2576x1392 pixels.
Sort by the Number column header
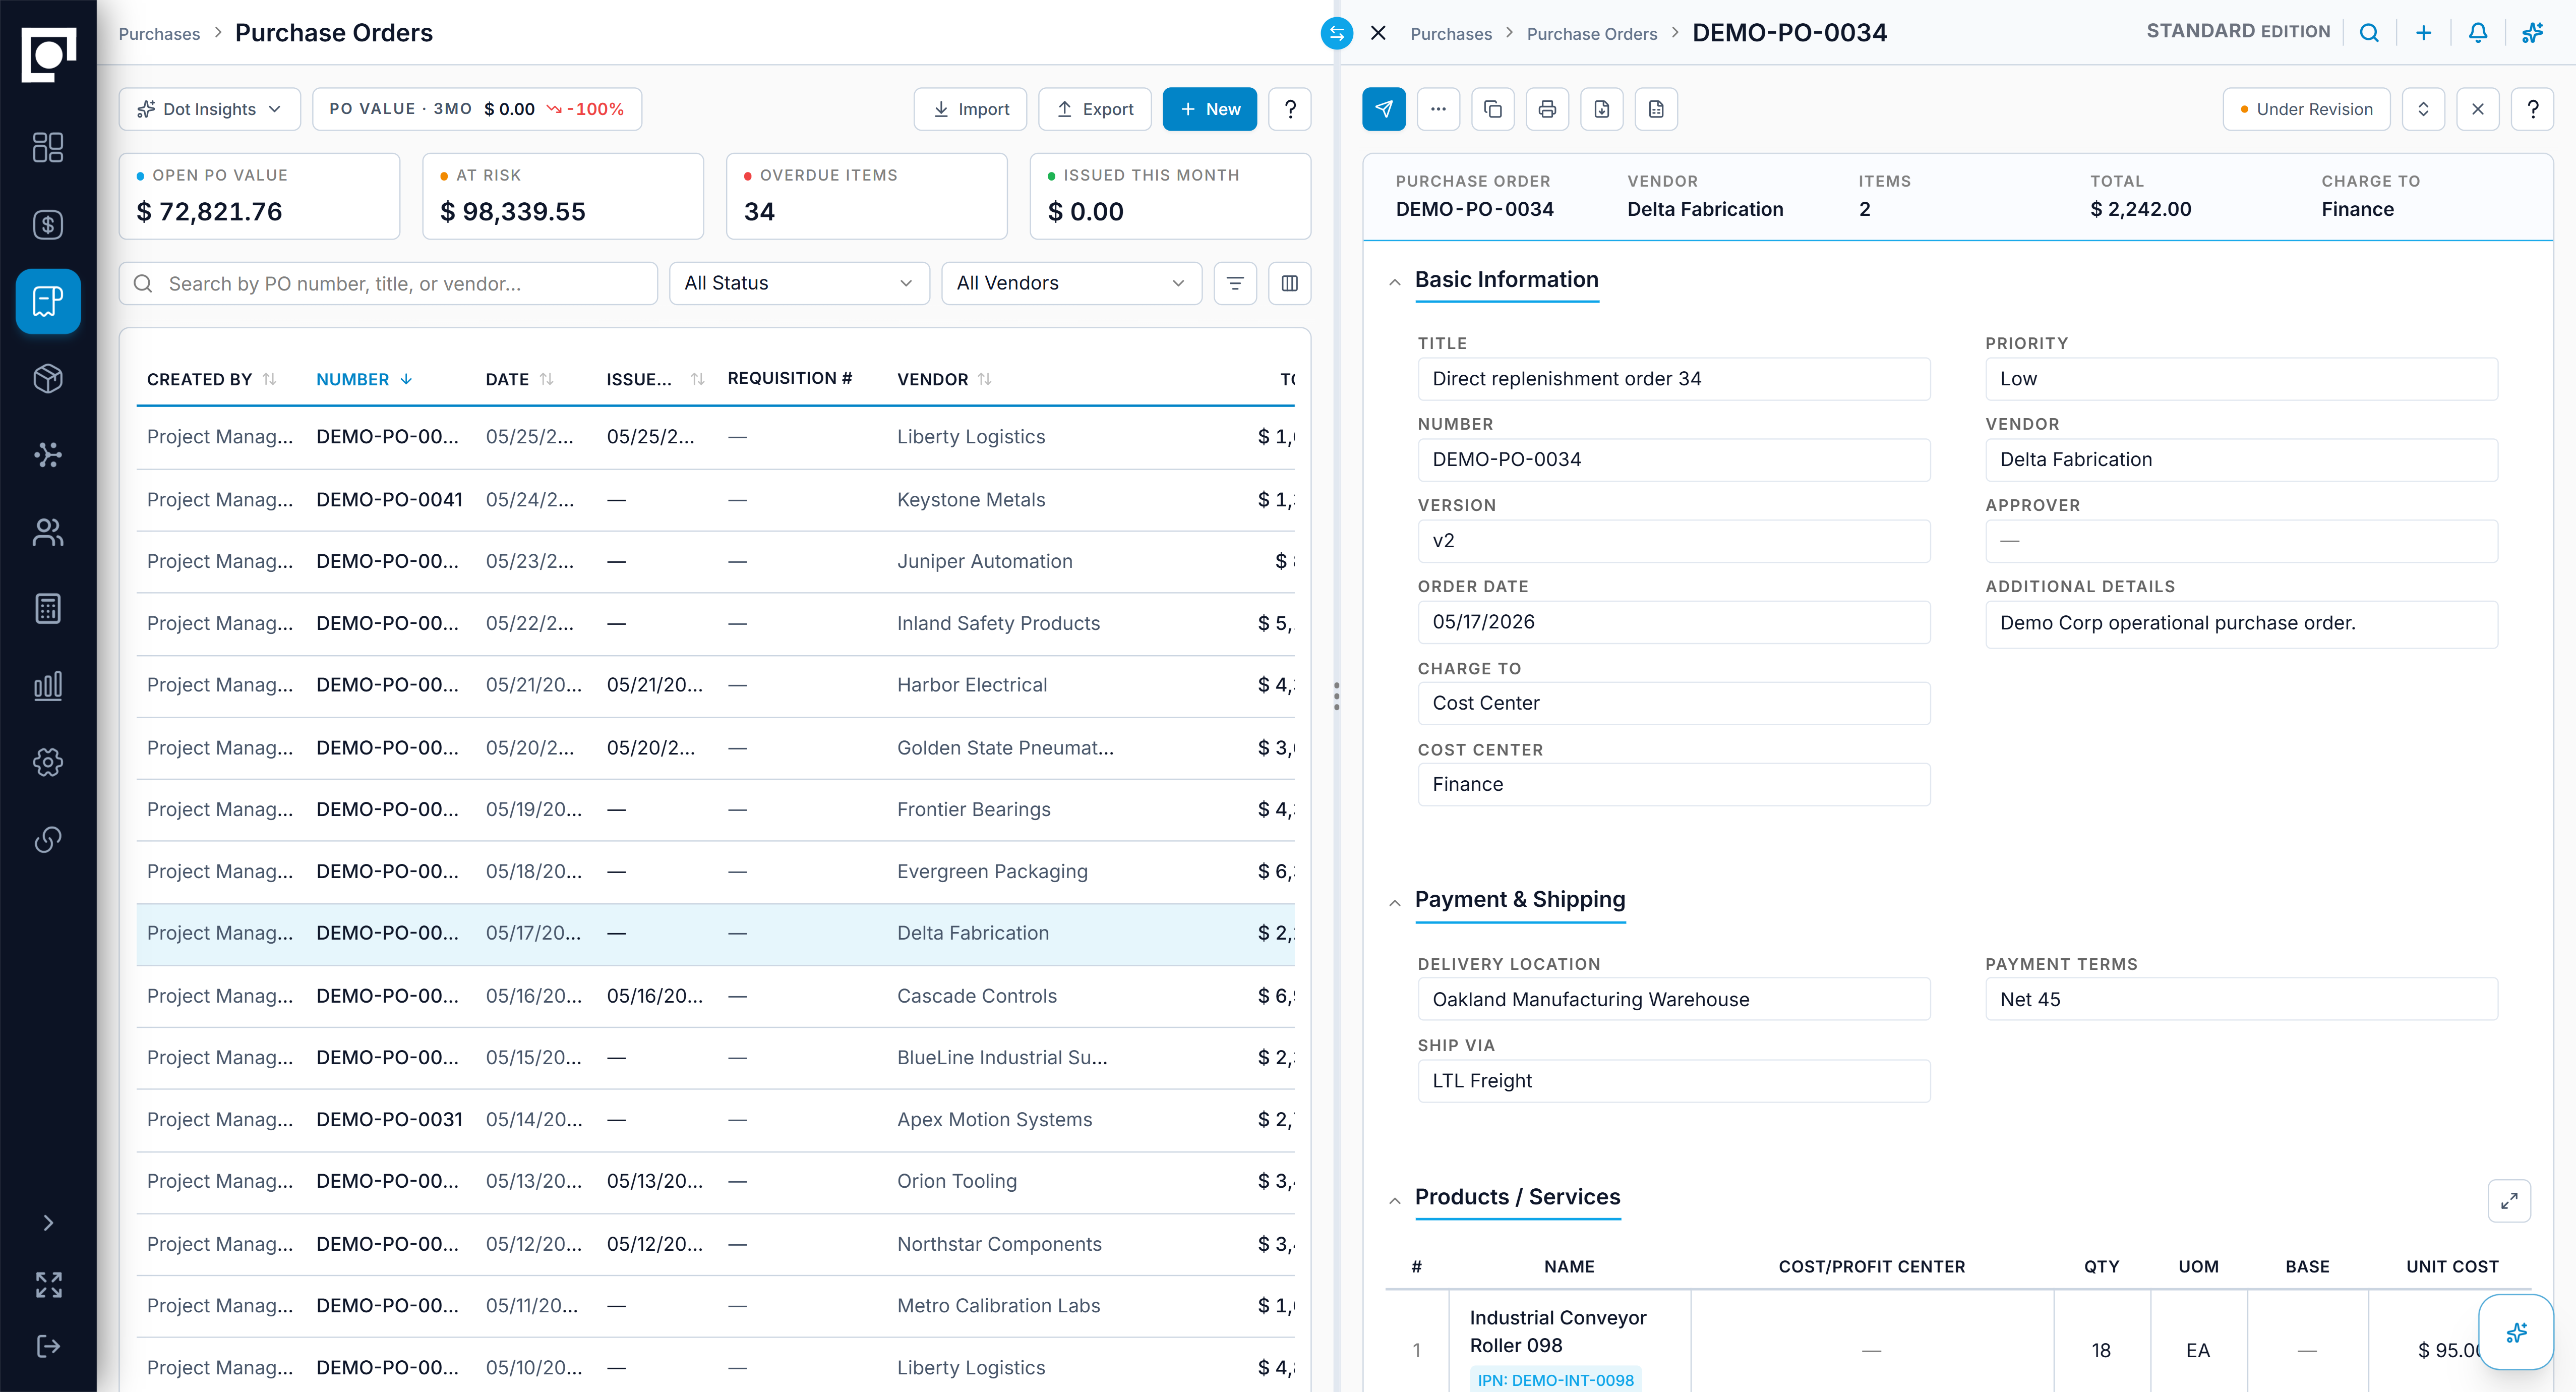point(364,379)
